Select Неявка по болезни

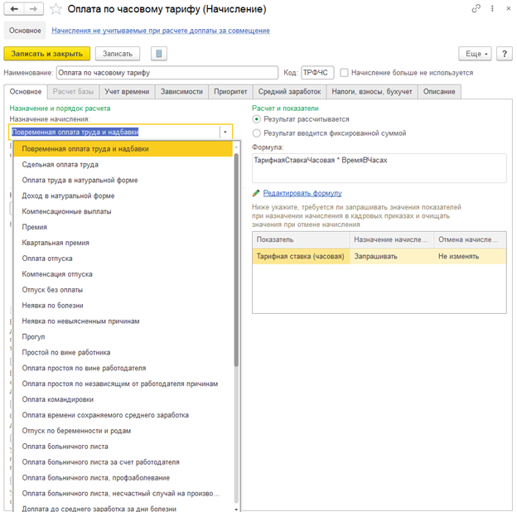pyautogui.click(x=123, y=306)
